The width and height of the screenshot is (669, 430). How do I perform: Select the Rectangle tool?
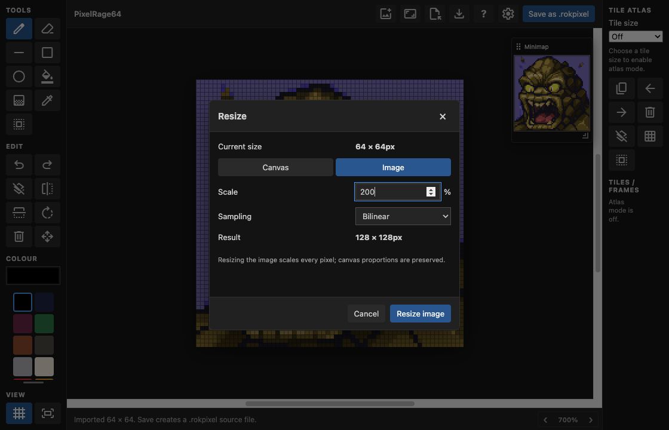(47, 53)
